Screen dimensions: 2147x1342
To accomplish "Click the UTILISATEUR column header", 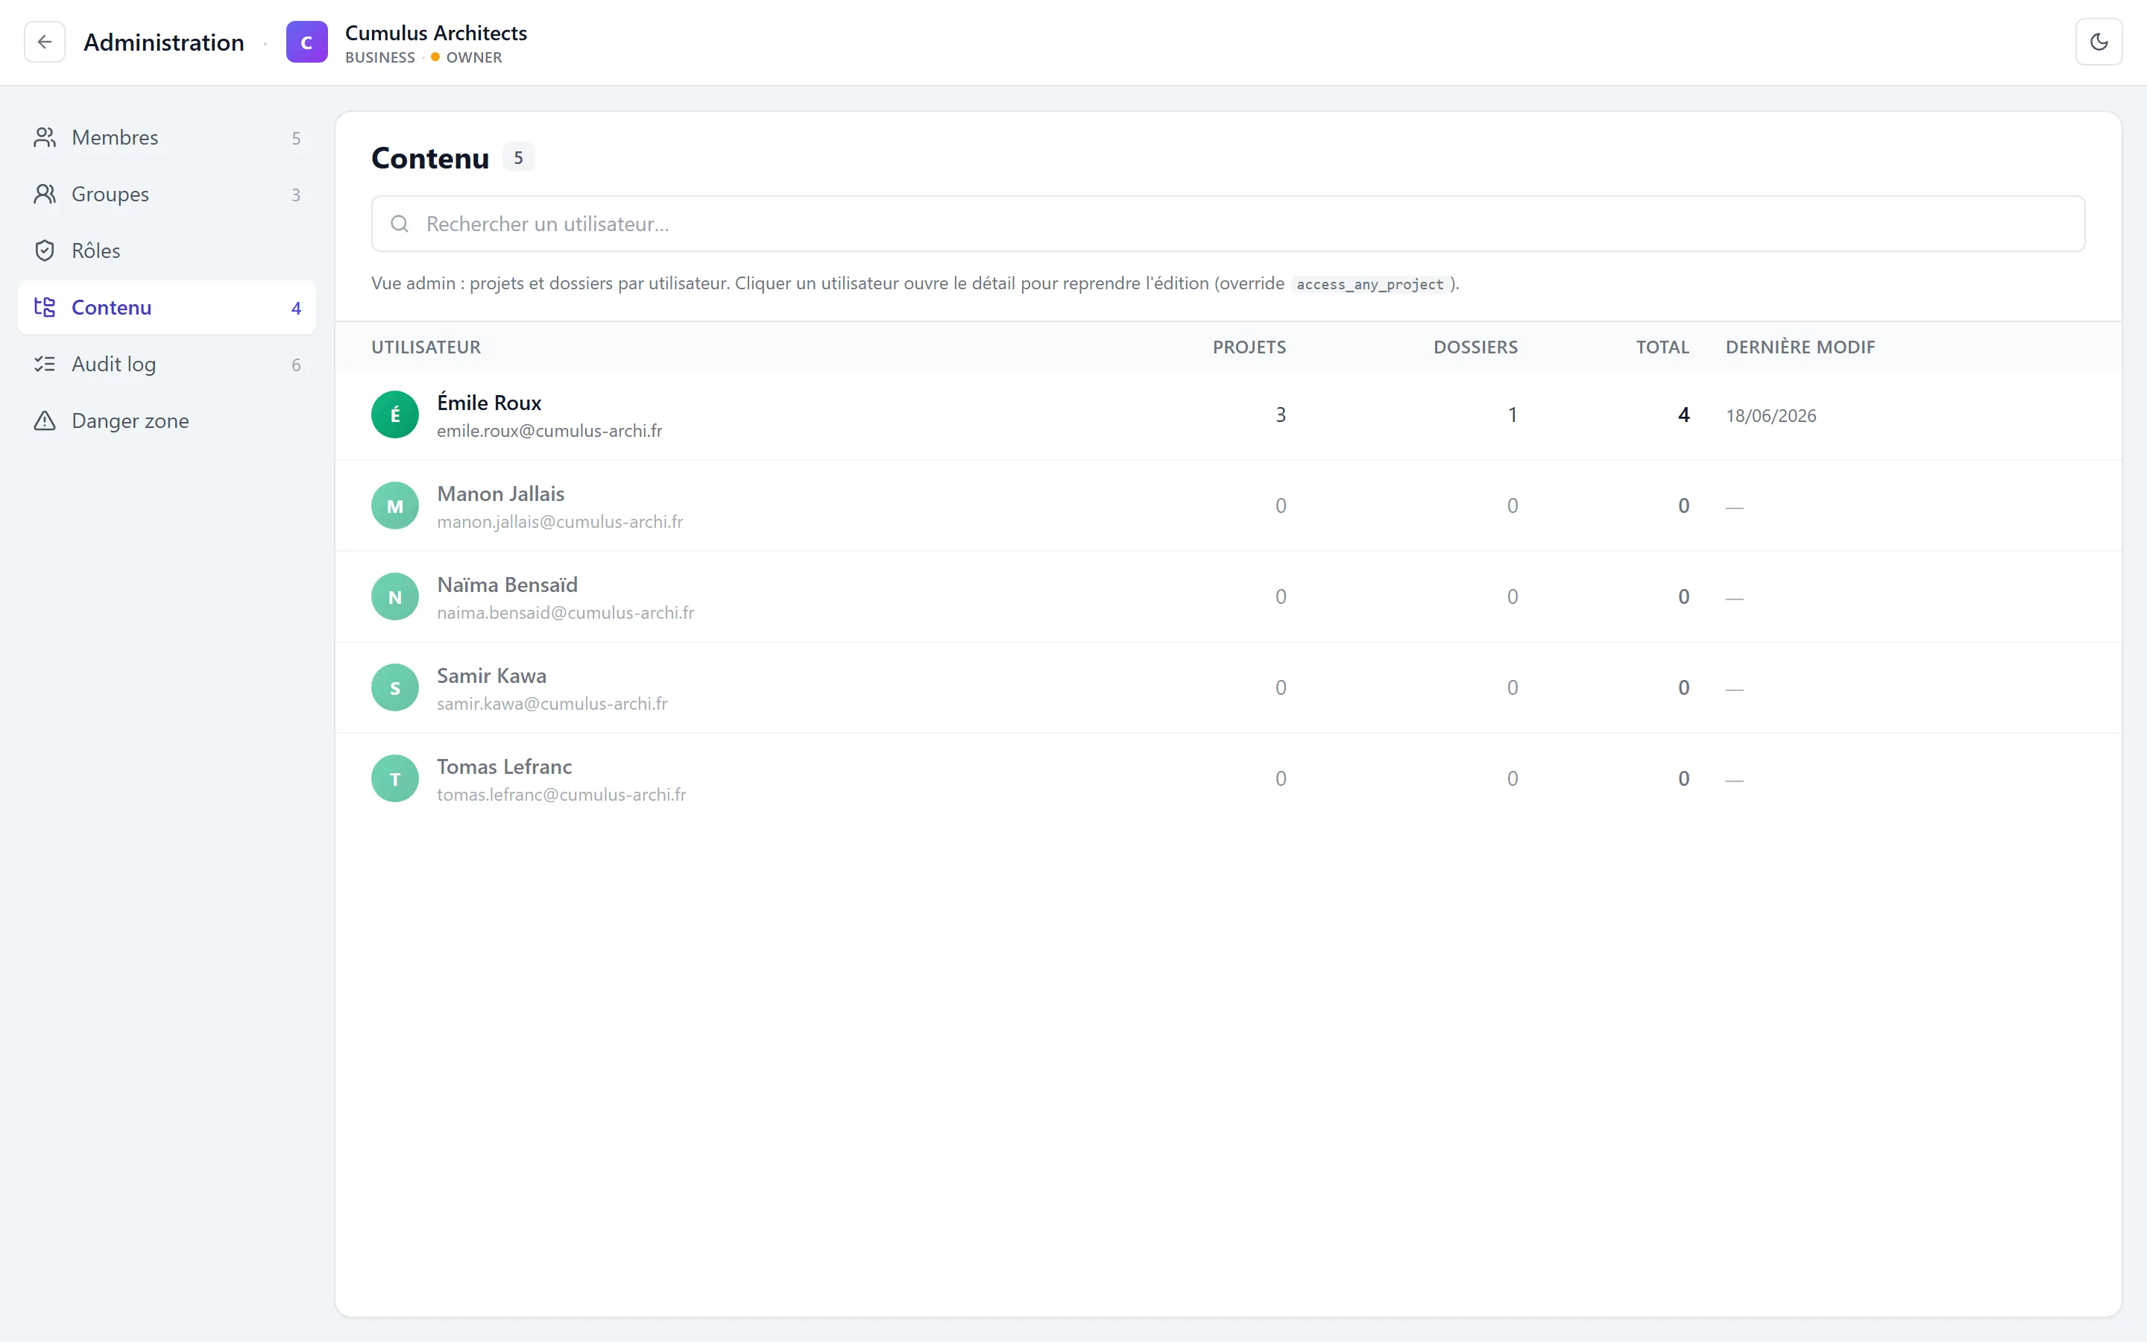I will tap(426, 347).
